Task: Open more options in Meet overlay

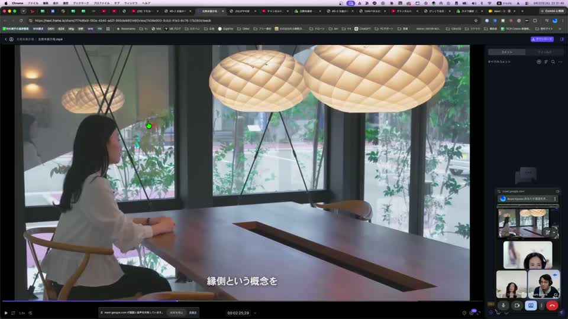Action: tap(541, 305)
